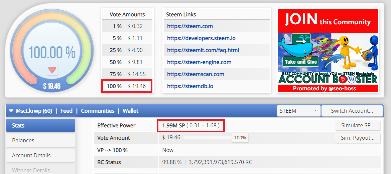391x174 pixels.
Task: Collapse the @sct.krwp account menu triangle
Action: [11, 111]
